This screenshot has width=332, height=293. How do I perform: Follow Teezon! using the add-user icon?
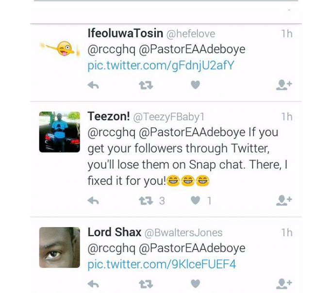coord(284,200)
